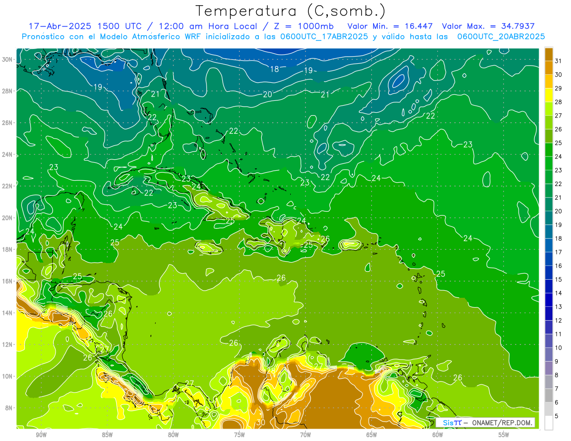This screenshot has height=441, width=571.
Task: Click the ONAMET/REP.DOM. credit label
Action: (502, 422)
